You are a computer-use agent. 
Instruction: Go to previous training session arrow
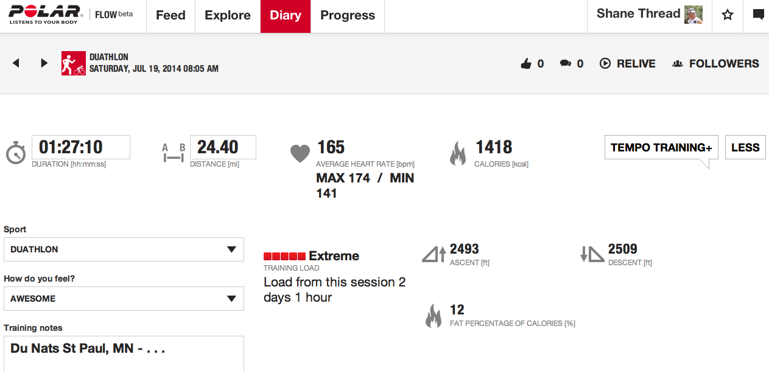(16, 63)
